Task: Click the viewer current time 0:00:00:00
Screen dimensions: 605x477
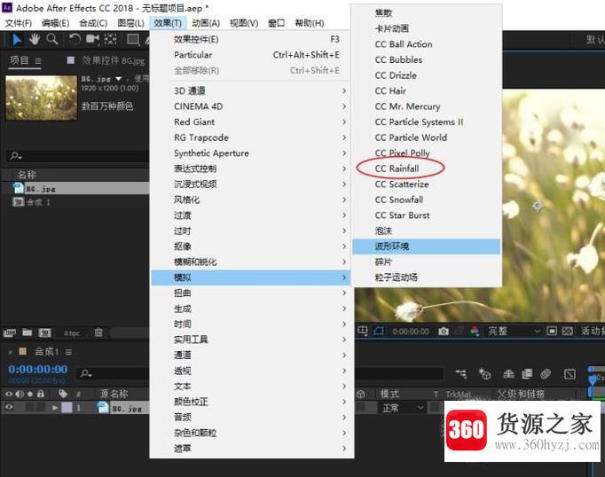Action: click(411, 332)
